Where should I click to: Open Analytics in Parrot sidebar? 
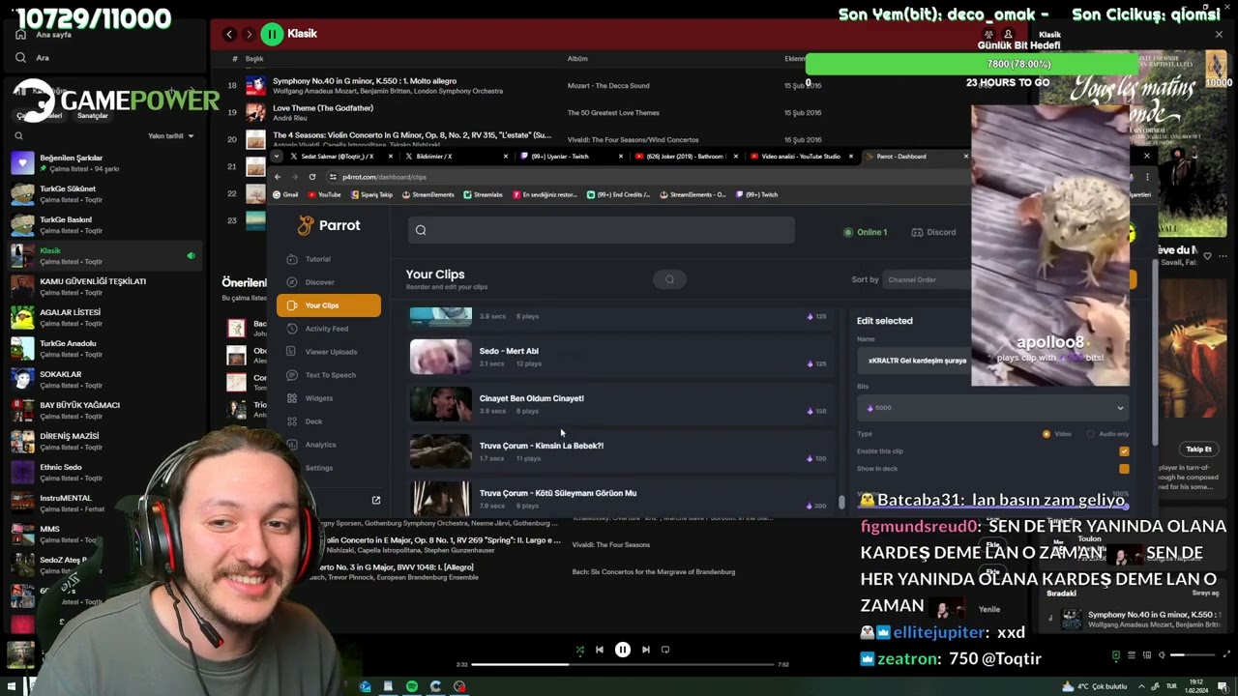(320, 445)
